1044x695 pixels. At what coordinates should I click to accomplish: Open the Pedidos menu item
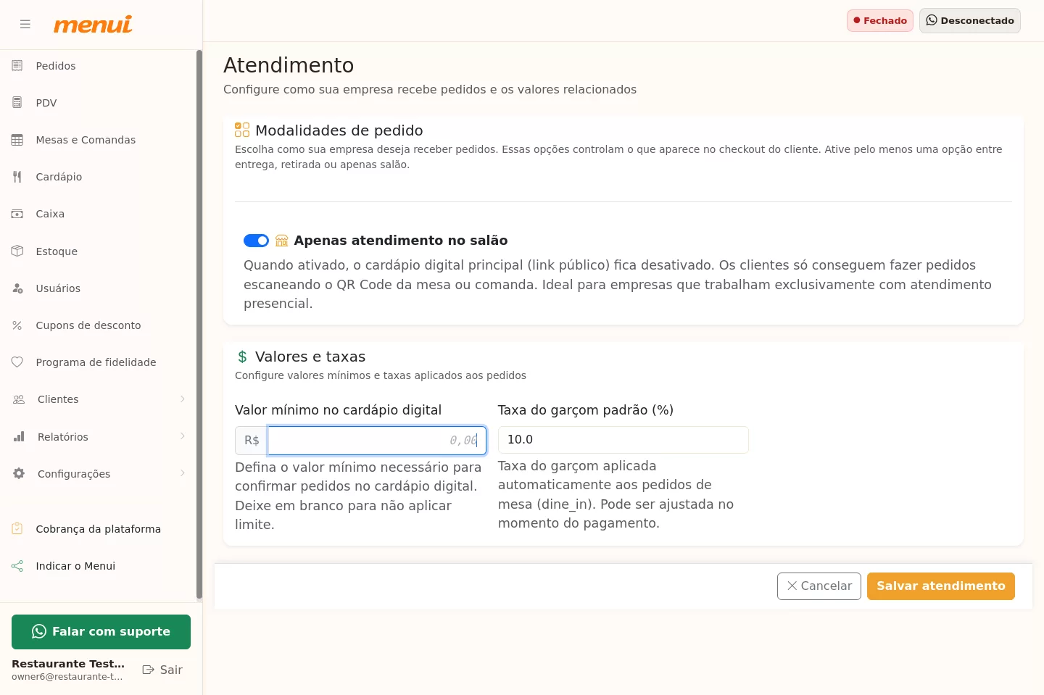coord(99,66)
